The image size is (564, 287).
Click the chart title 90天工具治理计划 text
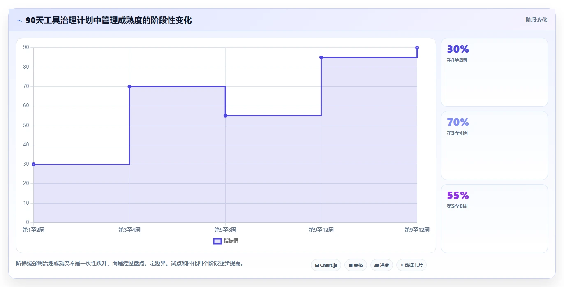(109, 20)
